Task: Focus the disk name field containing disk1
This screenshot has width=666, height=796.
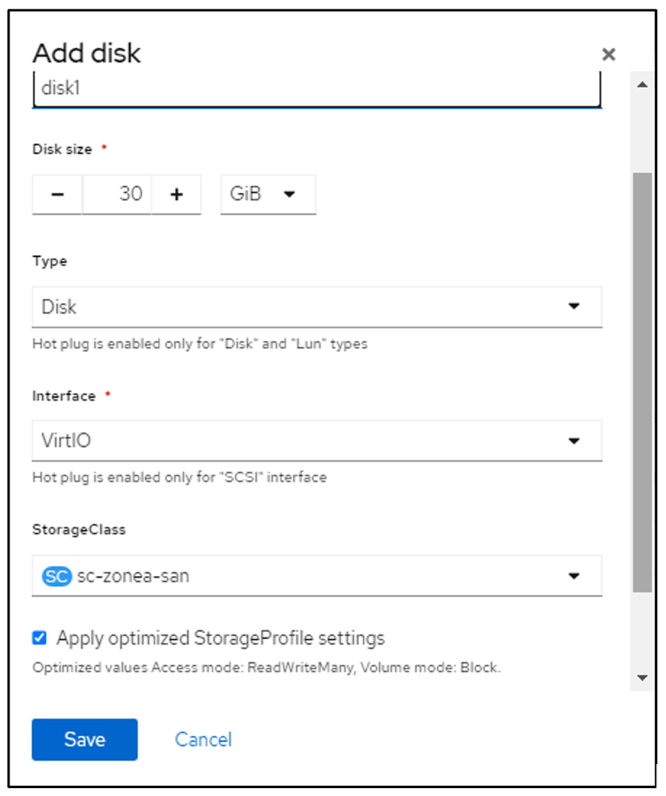Action: [316, 89]
